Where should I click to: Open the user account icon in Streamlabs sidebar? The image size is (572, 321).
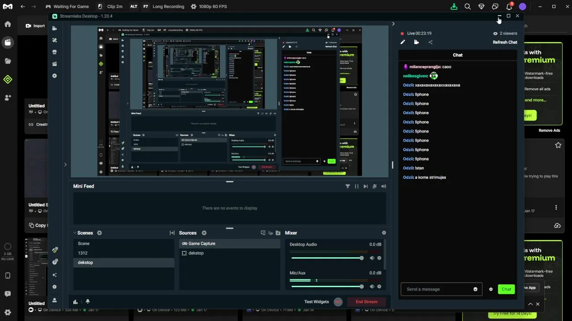(55, 300)
